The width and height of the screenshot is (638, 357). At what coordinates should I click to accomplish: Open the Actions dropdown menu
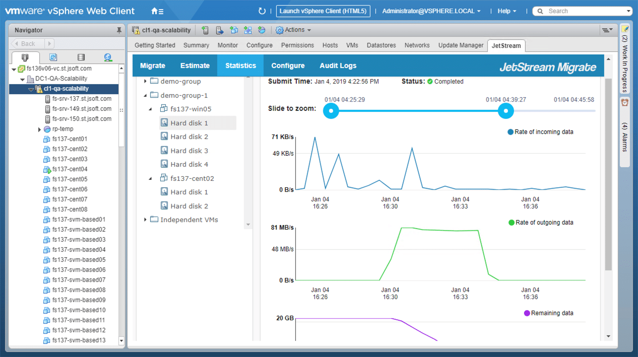click(293, 30)
